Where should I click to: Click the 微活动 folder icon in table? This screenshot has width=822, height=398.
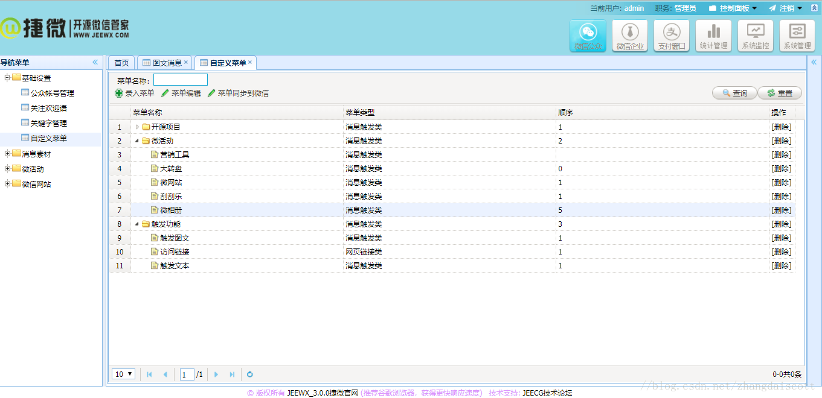pyautogui.click(x=146, y=141)
